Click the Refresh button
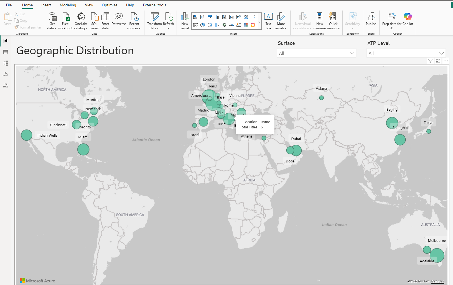The width and height of the screenshot is (453, 285). (168, 21)
